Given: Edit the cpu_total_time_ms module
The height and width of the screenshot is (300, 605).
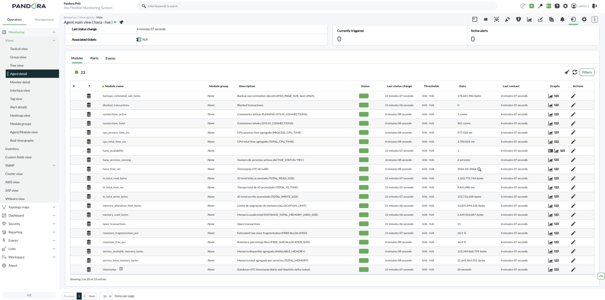Looking at the screenshot, I should click(573, 142).
